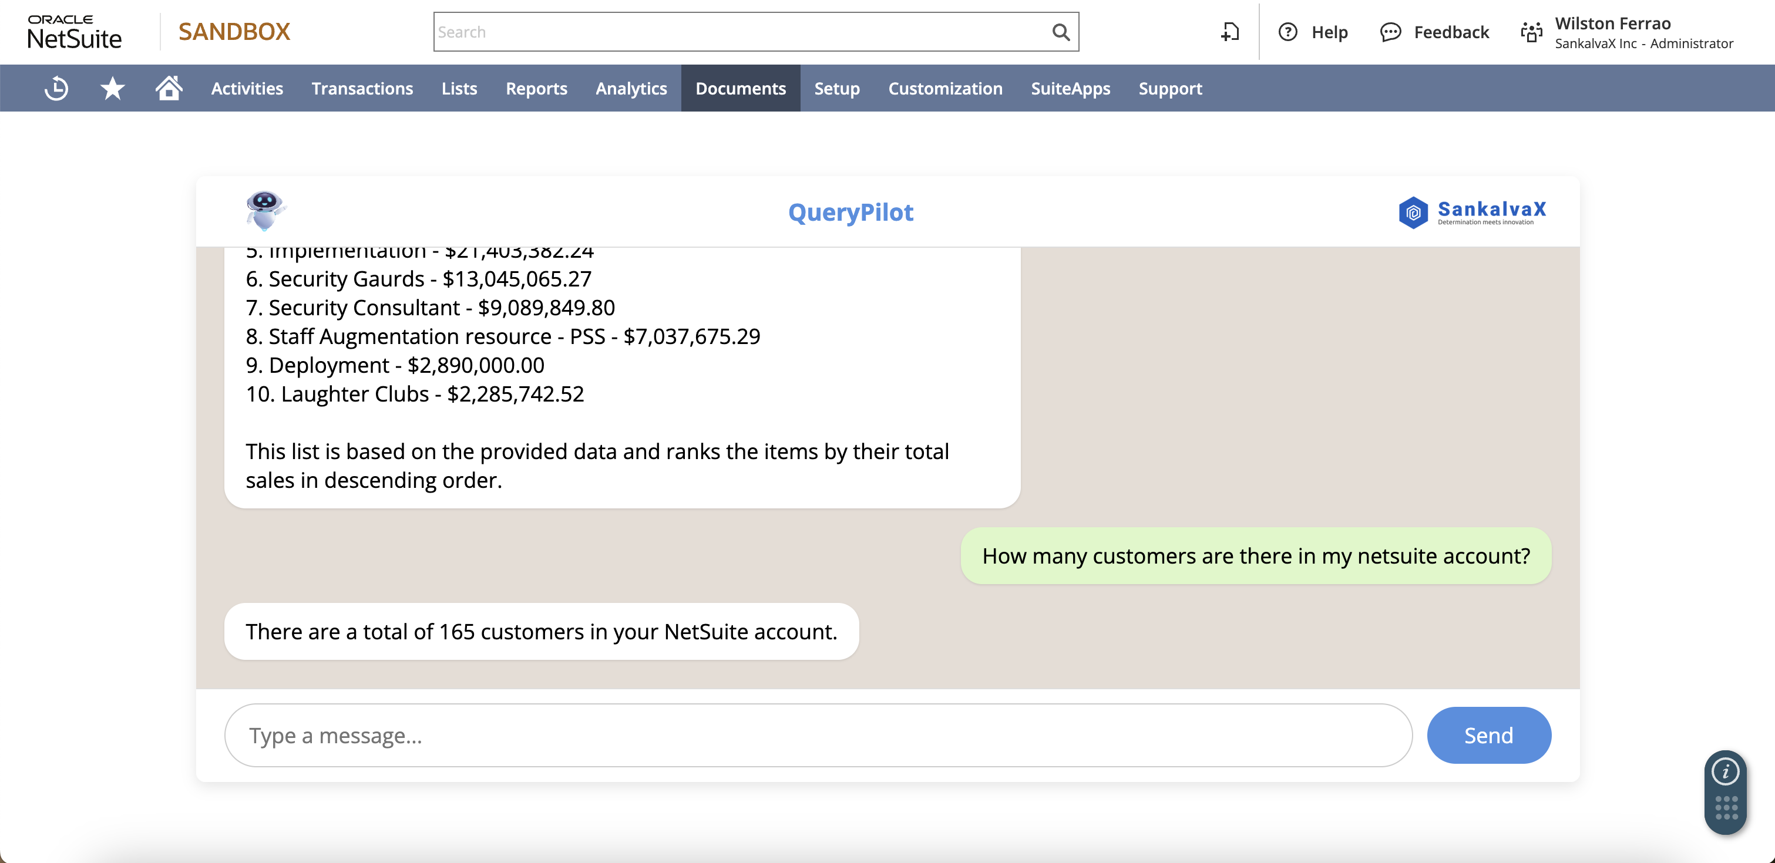Open the SuiteApps menu
The width and height of the screenshot is (1775, 863).
(1070, 88)
